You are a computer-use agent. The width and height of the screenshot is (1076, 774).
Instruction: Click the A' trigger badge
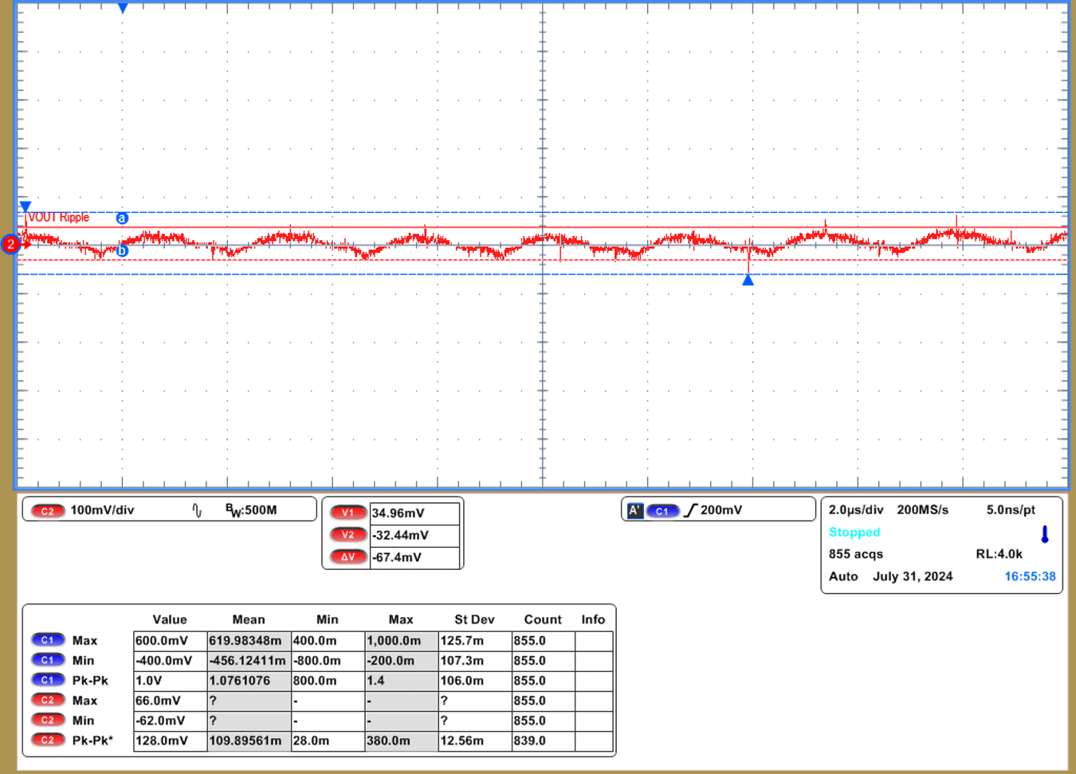[x=634, y=511]
